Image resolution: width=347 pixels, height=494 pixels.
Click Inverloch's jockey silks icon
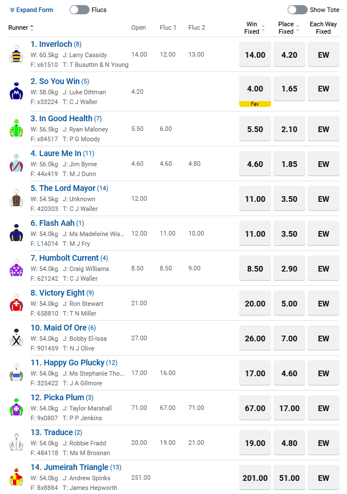[x=16, y=54]
